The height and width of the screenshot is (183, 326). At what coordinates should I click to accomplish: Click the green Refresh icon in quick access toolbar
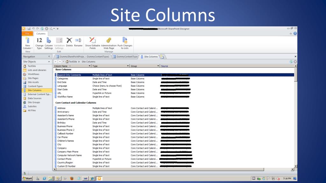click(x=42, y=29)
